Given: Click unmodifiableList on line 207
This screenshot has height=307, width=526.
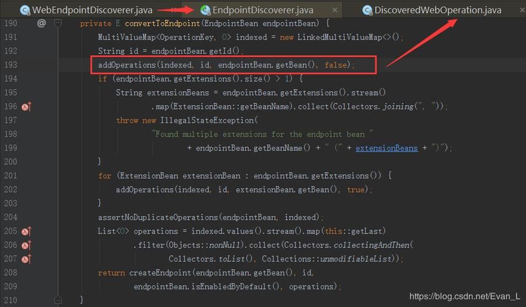Looking at the screenshot, I should point(356,259).
